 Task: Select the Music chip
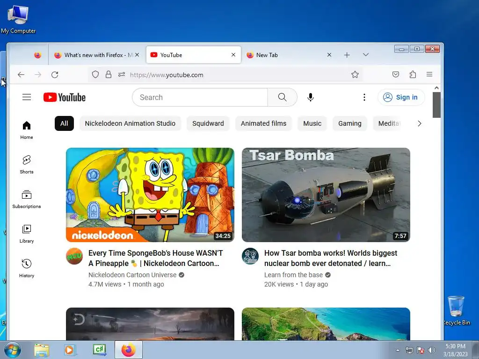(312, 123)
